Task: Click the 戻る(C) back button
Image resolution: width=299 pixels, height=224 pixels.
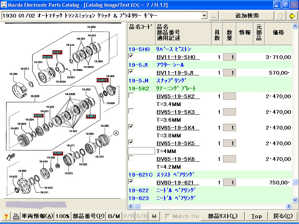Action: pyautogui.click(x=283, y=216)
